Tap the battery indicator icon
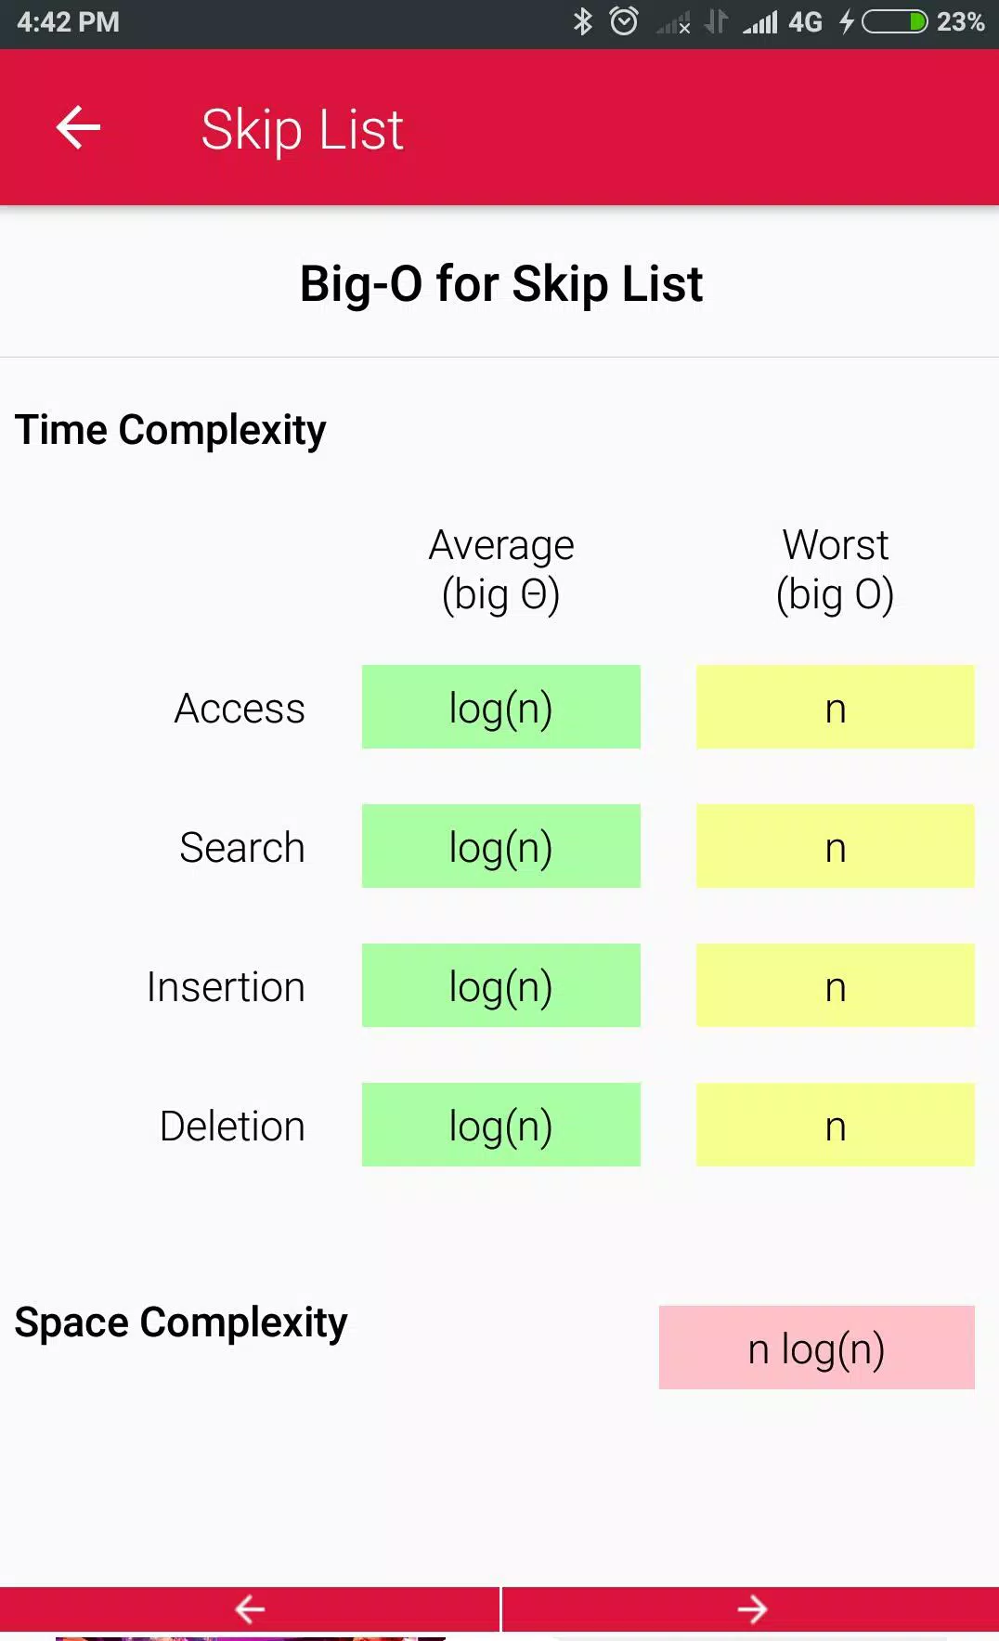Image resolution: width=999 pixels, height=1641 pixels. point(894,21)
